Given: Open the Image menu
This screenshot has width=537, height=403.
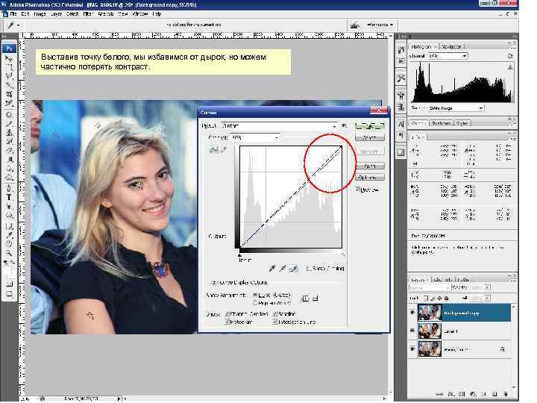Looking at the screenshot, I should coord(40,14).
